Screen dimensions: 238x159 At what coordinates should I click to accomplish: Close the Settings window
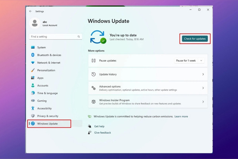click(208, 10)
